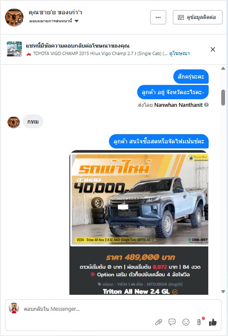Open the three-dots more options button
Image resolution: width=228 pixels, height=336 pixels.
(x=158, y=17)
